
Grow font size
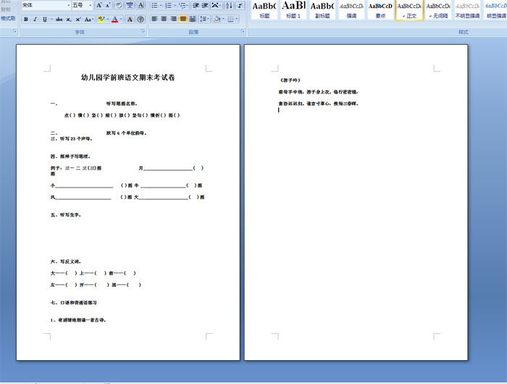click(99, 5)
